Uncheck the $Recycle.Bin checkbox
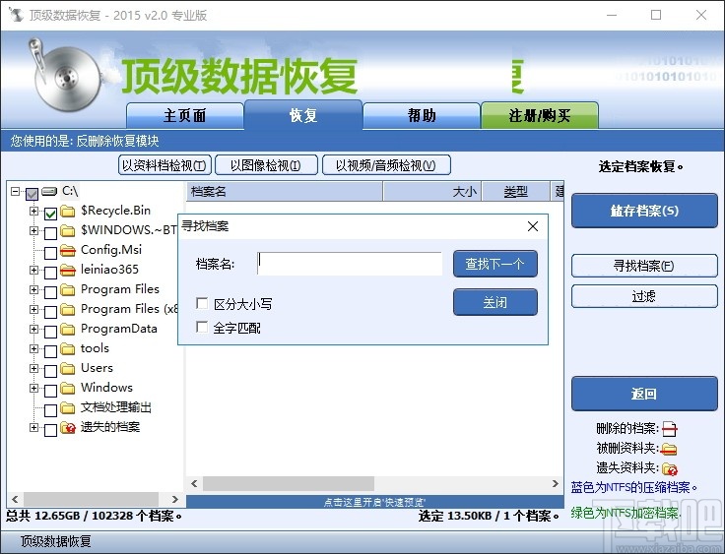Viewport: 725px width, 554px height. (50, 214)
